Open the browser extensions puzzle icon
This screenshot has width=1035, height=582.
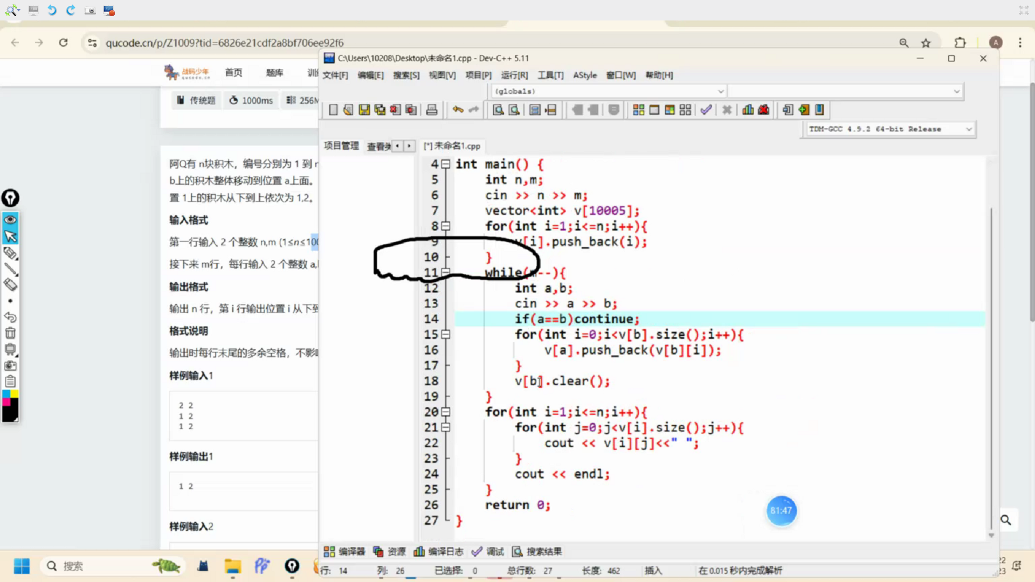point(960,43)
